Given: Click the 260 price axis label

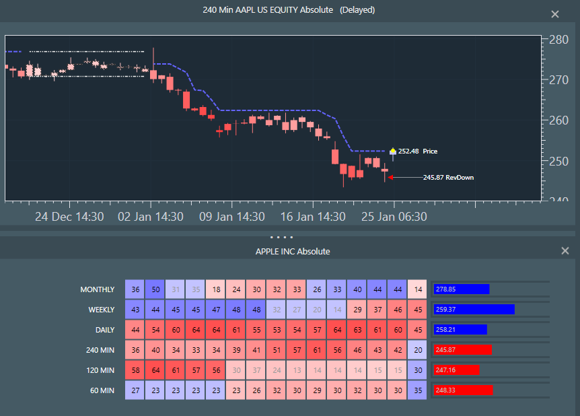Looking at the screenshot, I should click(558, 120).
